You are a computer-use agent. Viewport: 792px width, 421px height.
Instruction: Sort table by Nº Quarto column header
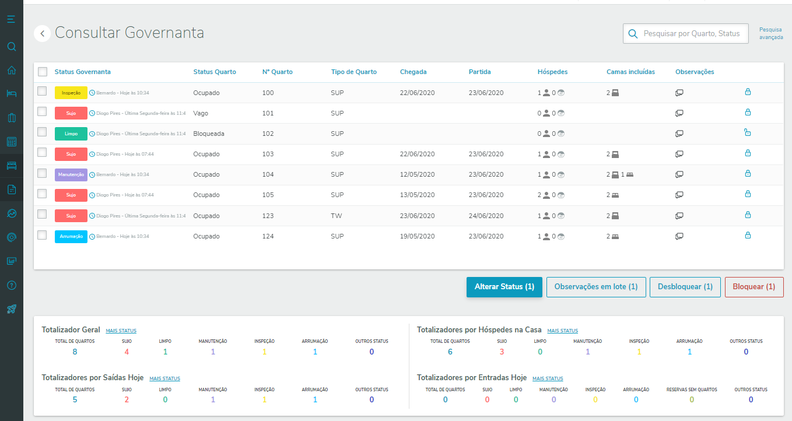pos(277,72)
